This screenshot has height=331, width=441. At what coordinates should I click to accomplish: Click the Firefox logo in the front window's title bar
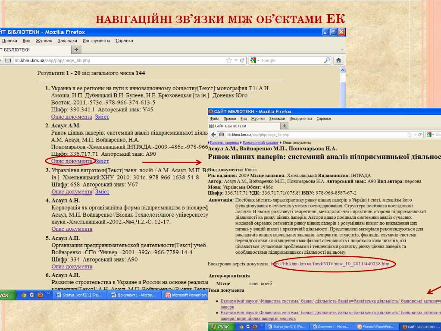(211, 111)
